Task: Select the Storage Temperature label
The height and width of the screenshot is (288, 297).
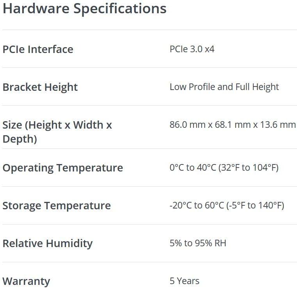Action: click(x=57, y=206)
